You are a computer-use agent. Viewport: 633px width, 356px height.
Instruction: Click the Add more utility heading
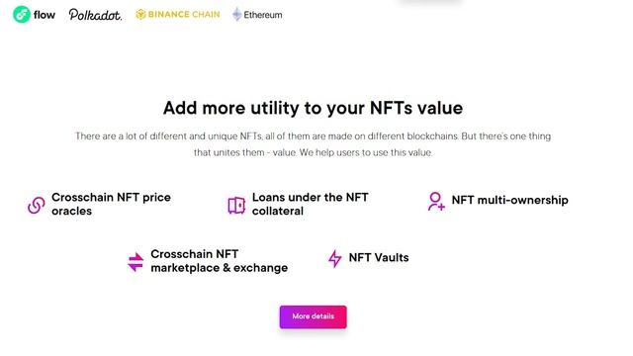click(x=313, y=108)
